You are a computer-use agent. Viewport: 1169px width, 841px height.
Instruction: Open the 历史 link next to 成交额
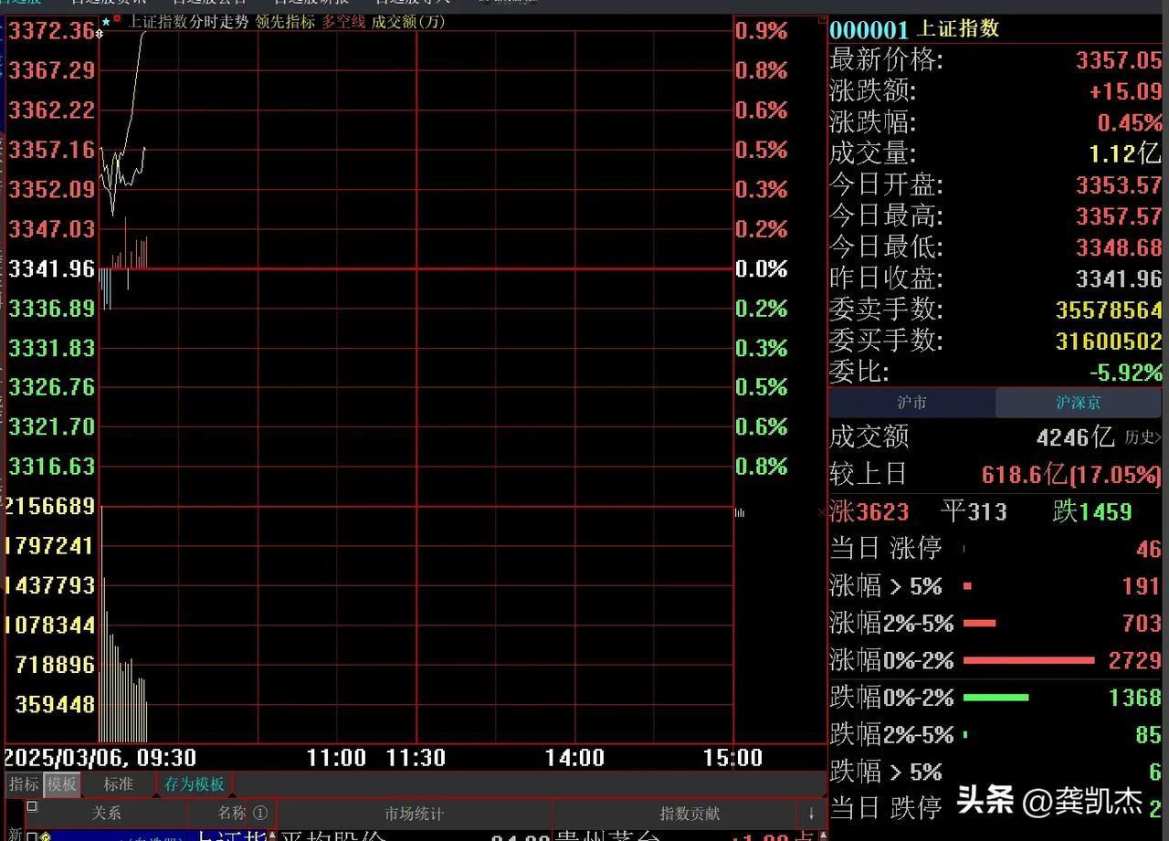pyautogui.click(x=1143, y=437)
